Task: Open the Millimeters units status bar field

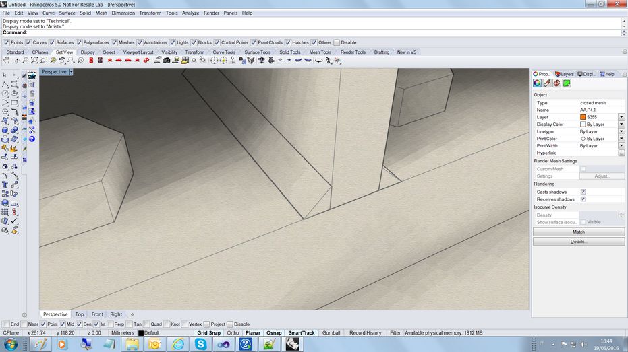Action: pyautogui.click(x=123, y=333)
